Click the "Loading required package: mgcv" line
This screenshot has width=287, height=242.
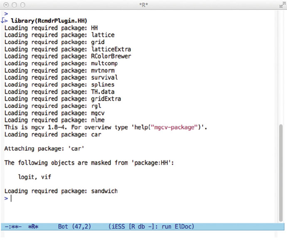54,113
